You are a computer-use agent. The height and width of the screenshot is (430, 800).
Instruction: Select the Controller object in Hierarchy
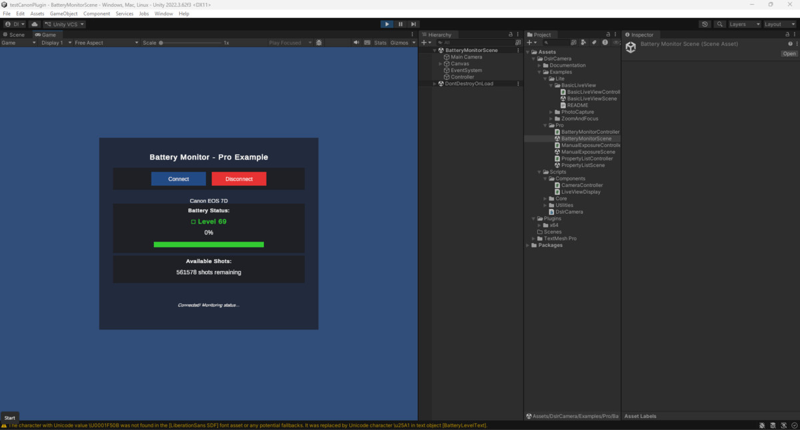point(463,77)
